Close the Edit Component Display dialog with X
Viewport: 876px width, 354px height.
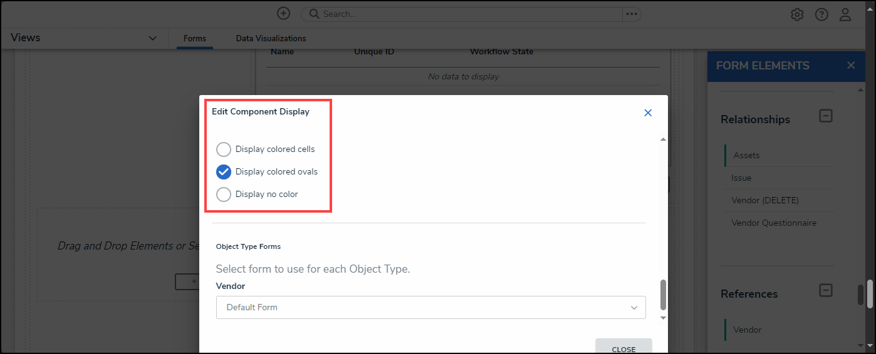648,113
